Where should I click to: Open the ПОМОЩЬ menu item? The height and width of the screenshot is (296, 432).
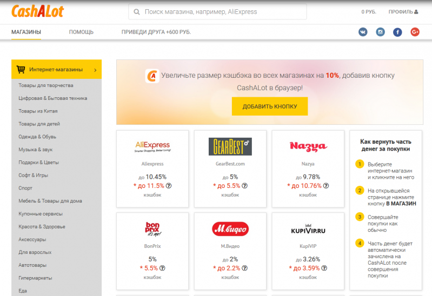tap(81, 32)
